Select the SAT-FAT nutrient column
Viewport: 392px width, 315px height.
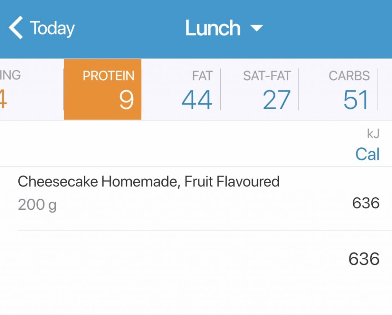tap(266, 87)
